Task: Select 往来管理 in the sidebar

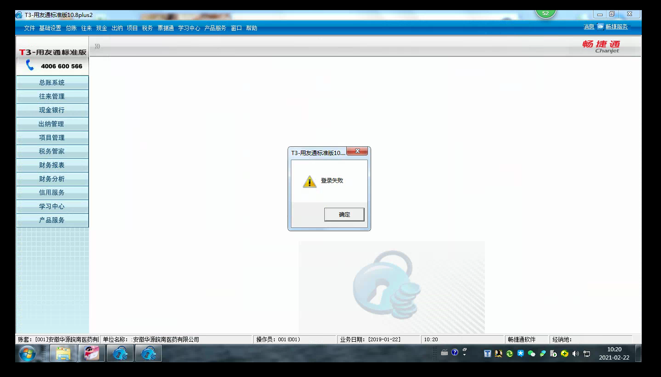Action: pyautogui.click(x=52, y=96)
